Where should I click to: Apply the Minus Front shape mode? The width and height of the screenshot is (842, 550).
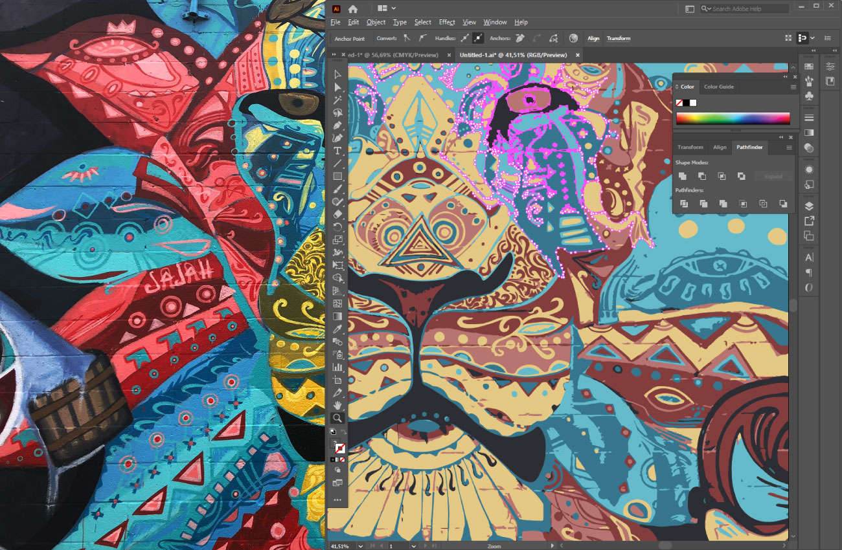click(x=702, y=176)
